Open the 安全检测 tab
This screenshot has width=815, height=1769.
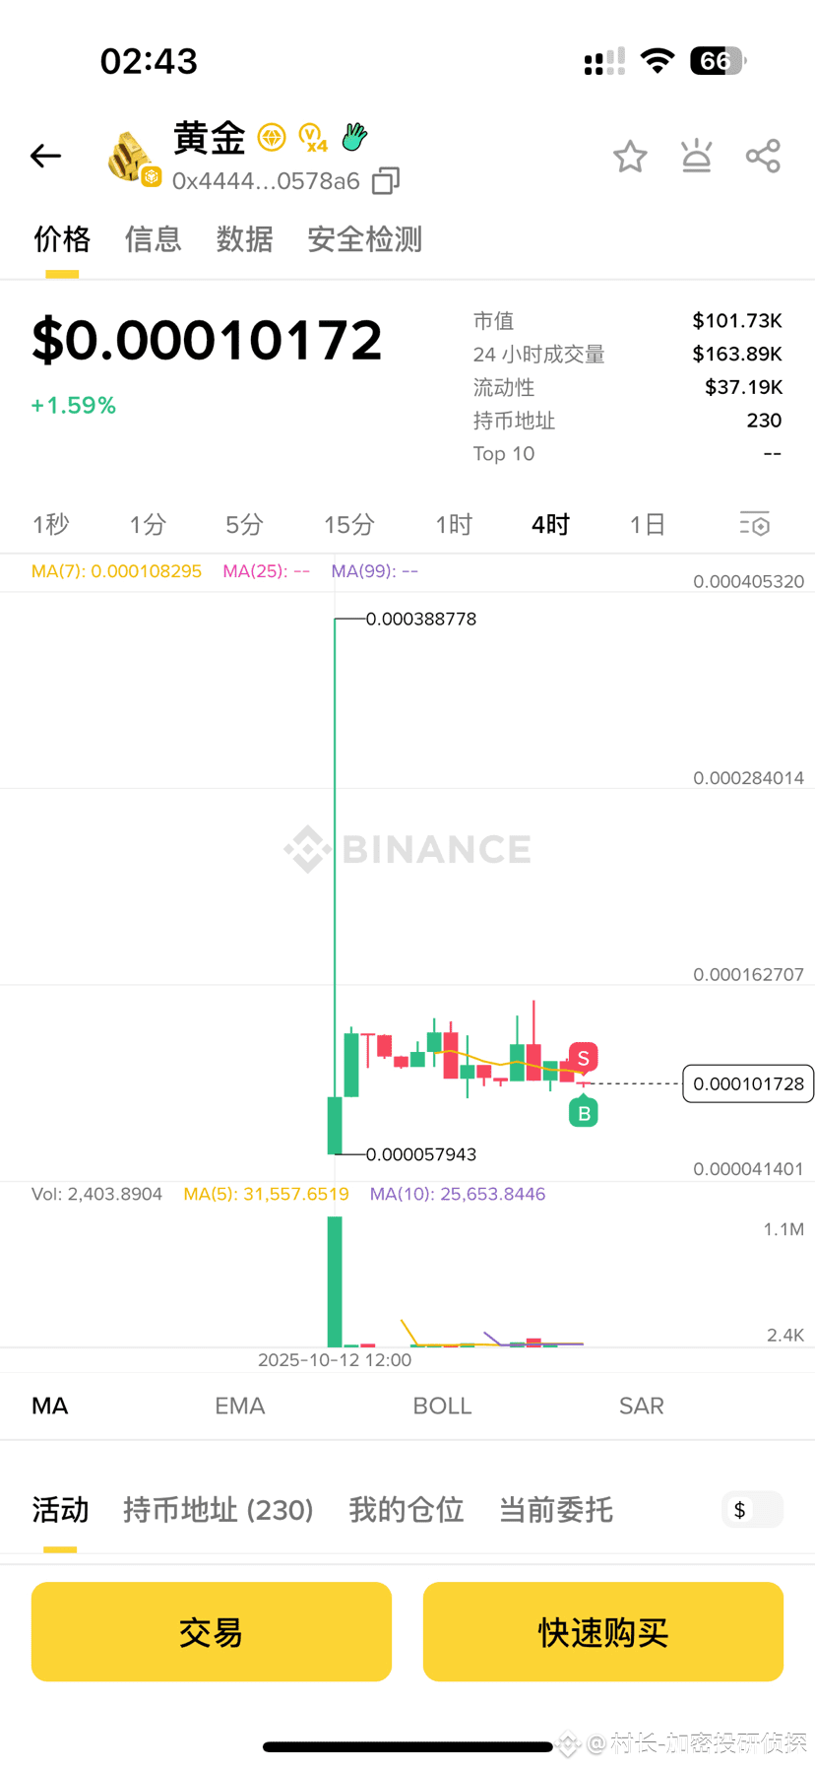(364, 239)
